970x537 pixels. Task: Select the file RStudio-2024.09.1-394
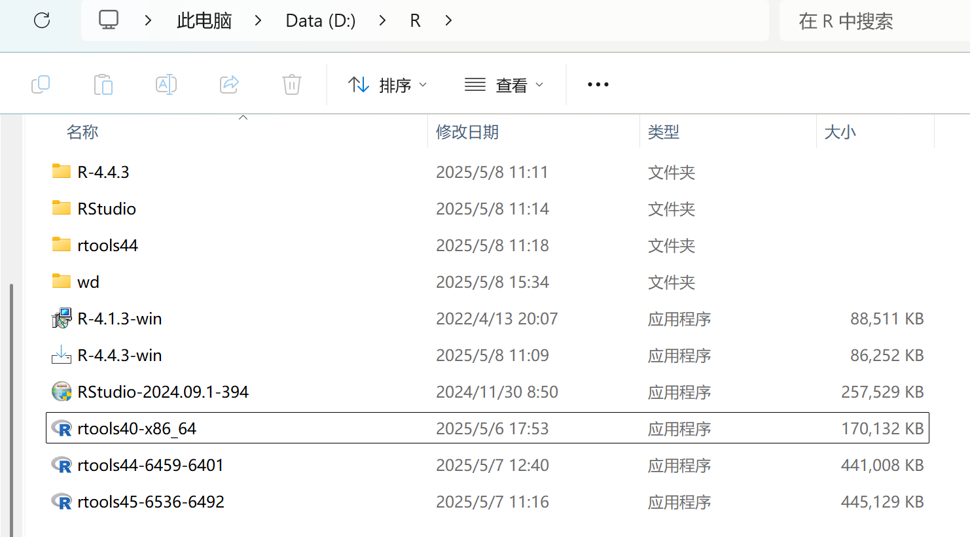[x=163, y=392]
